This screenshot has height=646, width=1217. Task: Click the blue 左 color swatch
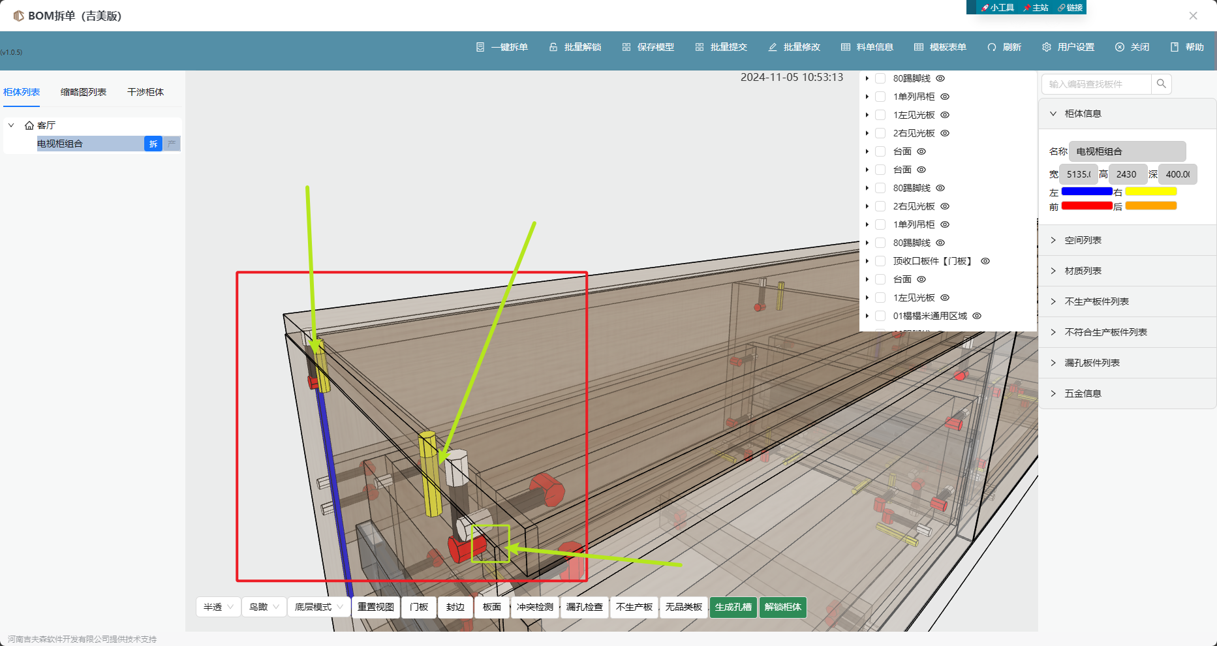pos(1086,192)
